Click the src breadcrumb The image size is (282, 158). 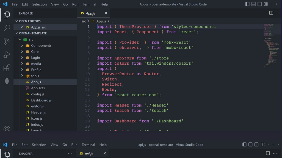(84, 21)
